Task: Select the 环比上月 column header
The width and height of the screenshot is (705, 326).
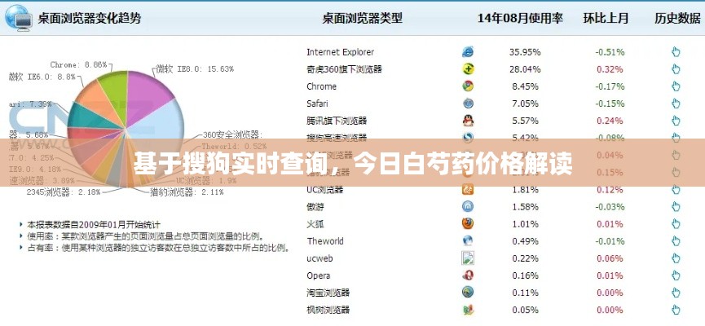Action: (605, 17)
